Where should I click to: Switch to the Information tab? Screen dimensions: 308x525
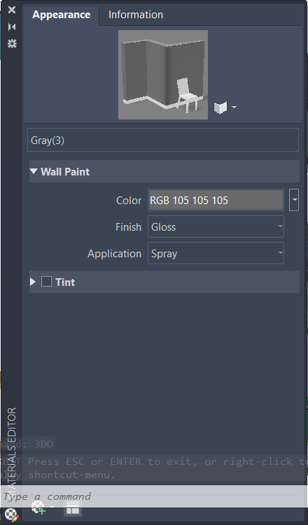click(x=136, y=15)
